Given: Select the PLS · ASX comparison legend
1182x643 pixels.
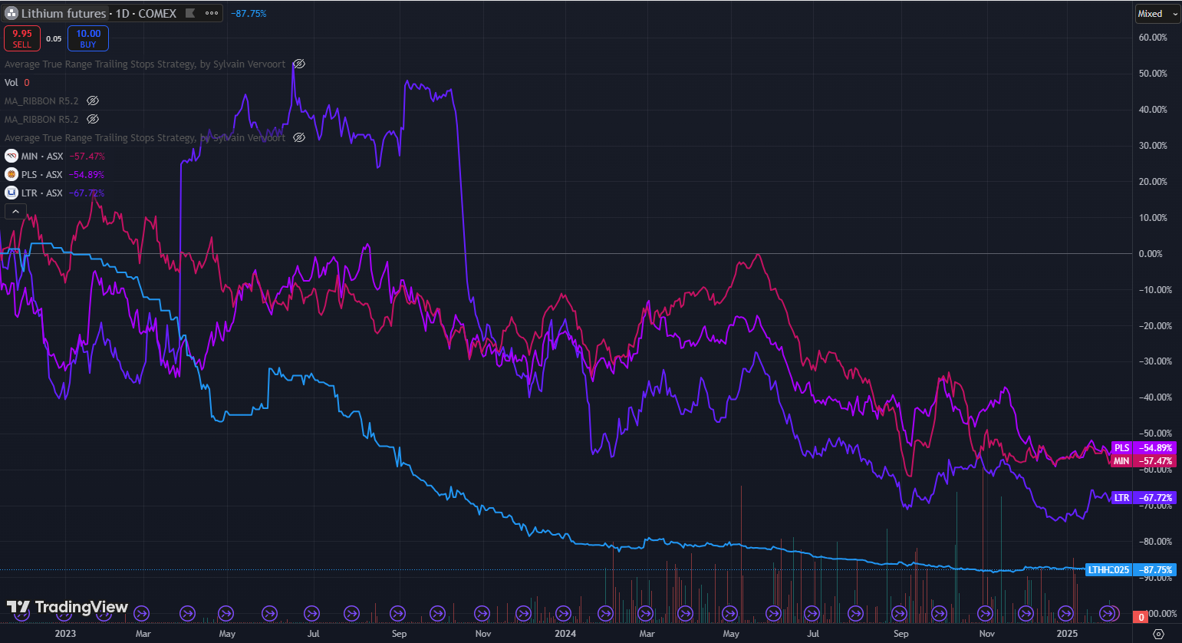Looking at the screenshot, I should pyautogui.click(x=42, y=174).
